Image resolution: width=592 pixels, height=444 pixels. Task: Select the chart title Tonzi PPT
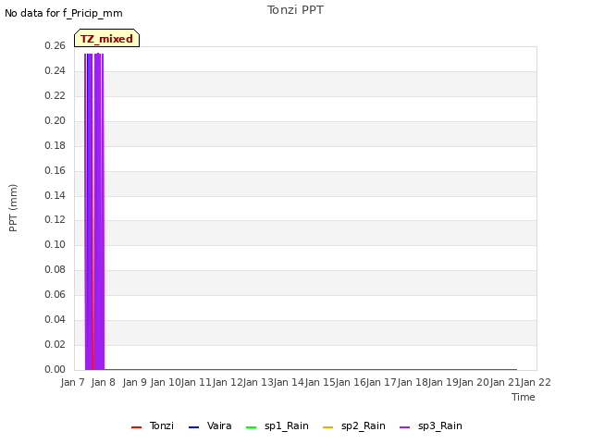[295, 10]
